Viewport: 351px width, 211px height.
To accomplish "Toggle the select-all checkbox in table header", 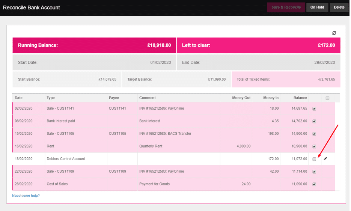I will [327, 98].
